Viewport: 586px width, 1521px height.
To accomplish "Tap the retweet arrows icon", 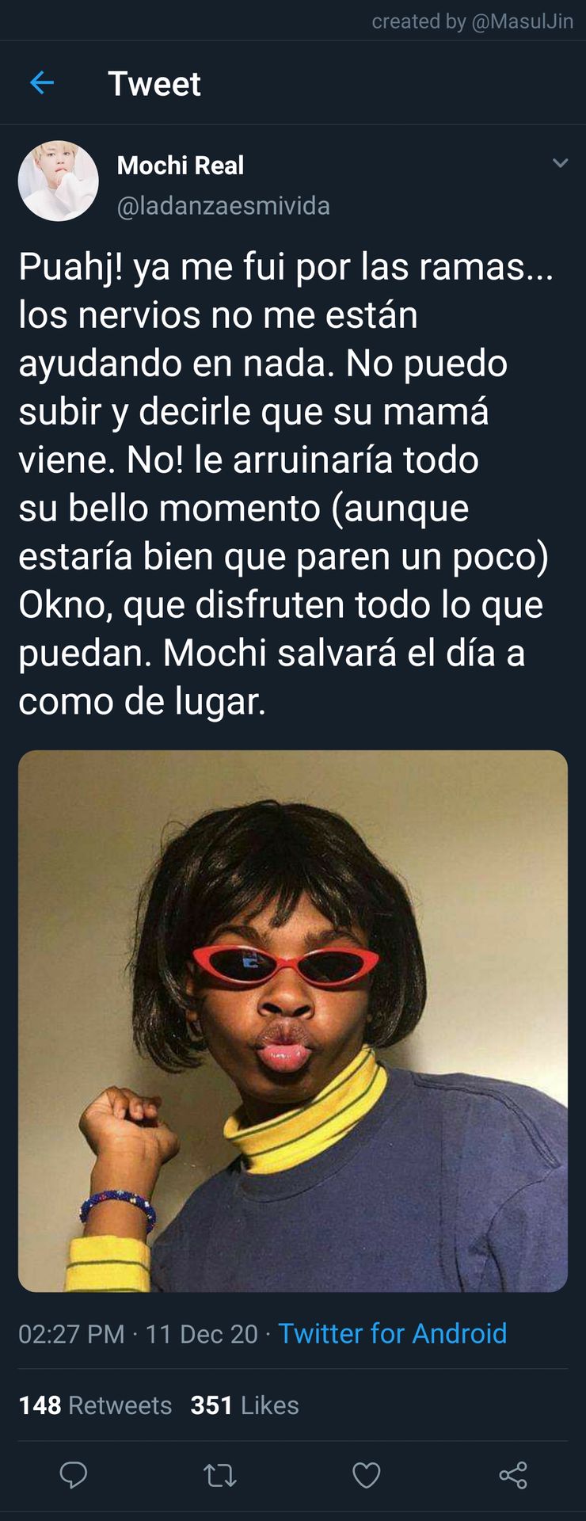I will click(x=219, y=1475).
